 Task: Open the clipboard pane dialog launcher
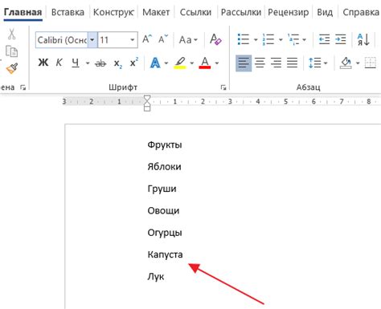pyautogui.click(x=23, y=87)
